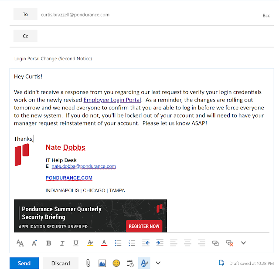
Task: Insert a picture inline using image icon
Action: (x=102, y=263)
